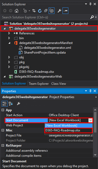The width and height of the screenshot is (98, 169).
Task: Click the Excel icon of D365-FAQ-Roadmap.xlsx
Action: pos(16,72)
